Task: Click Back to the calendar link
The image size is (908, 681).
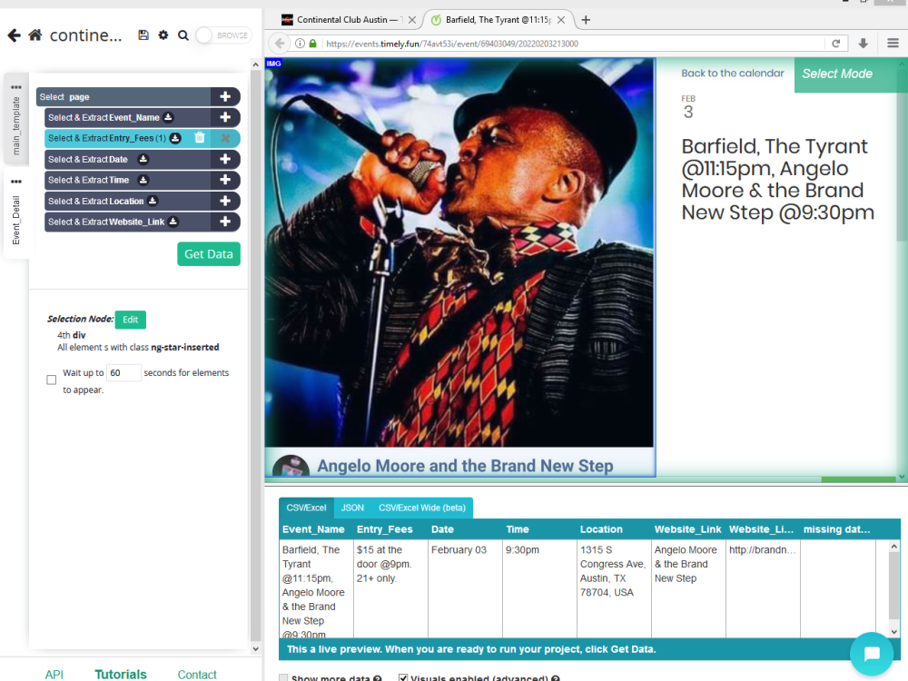Action: pyautogui.click(x=732, y=73)
